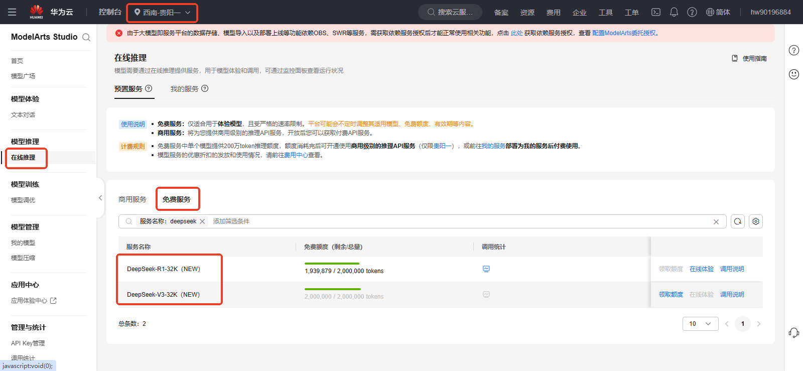Switch language via globe 简体

[718, 12]
